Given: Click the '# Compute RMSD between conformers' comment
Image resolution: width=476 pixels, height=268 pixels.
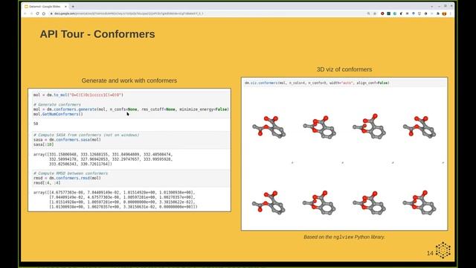Looking at the screenshot, I should click(71, 173).
